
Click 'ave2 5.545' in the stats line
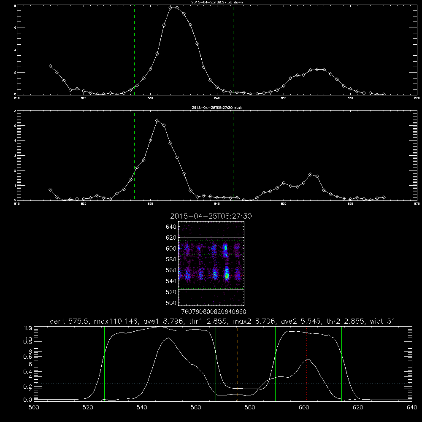coord(301,321)
